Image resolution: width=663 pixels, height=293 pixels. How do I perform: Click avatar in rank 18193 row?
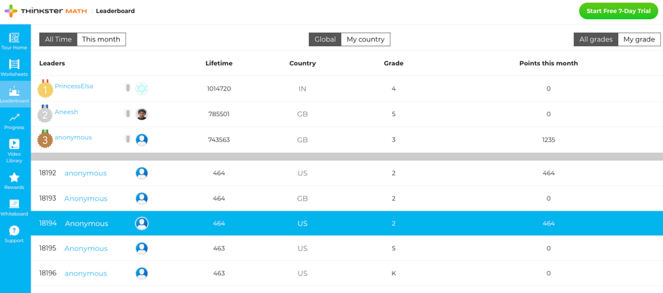click(141, 199)
